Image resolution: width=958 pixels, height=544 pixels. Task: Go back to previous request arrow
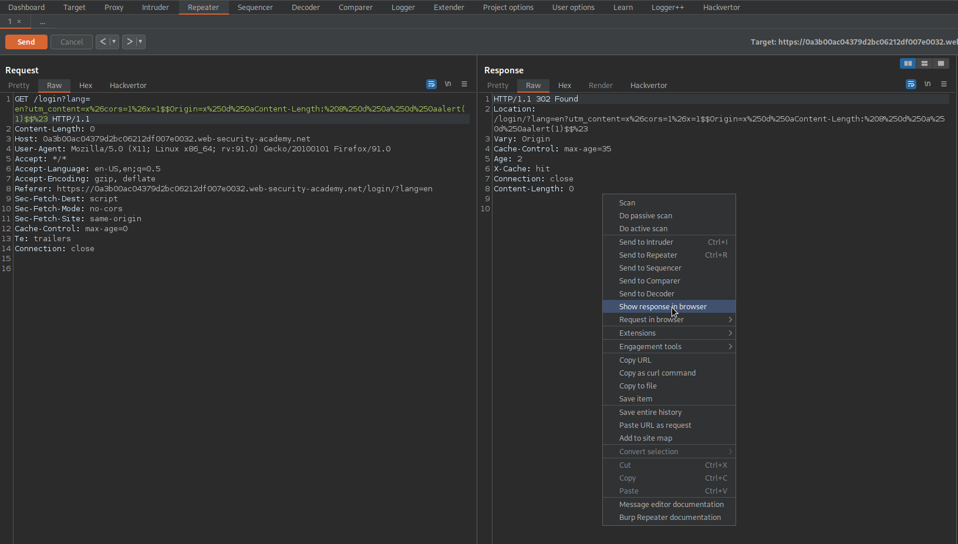(103, 42)
